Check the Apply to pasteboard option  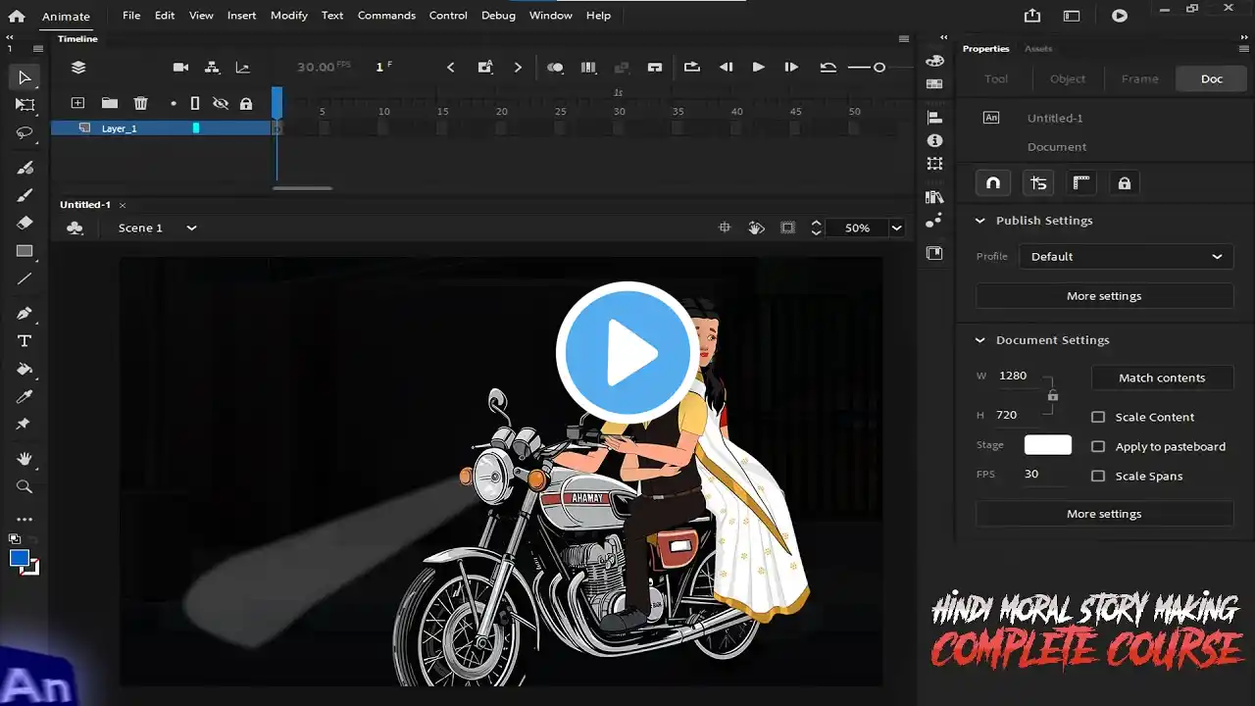tap(1098, 446)
